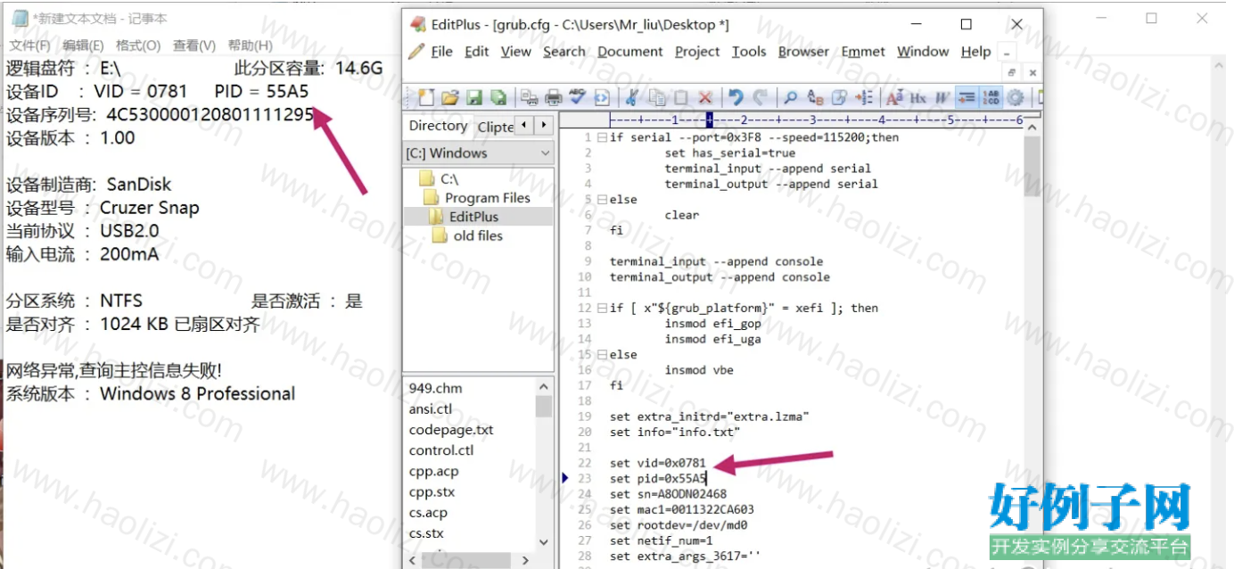Open the File menu in EditPlus
The height and width of the screenshot is (569, 1234).
pos(441,52)
